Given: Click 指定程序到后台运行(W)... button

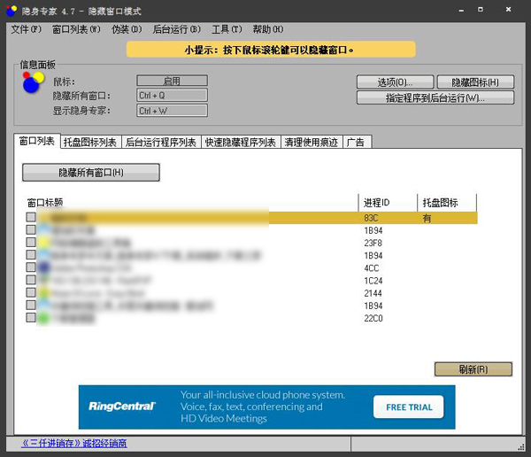Looking at the screenshot, I should pos(435,98).
